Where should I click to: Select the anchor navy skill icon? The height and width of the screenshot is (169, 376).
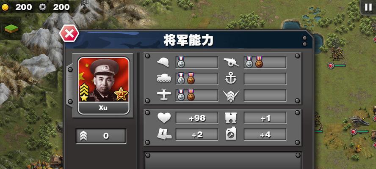(231, 79)
